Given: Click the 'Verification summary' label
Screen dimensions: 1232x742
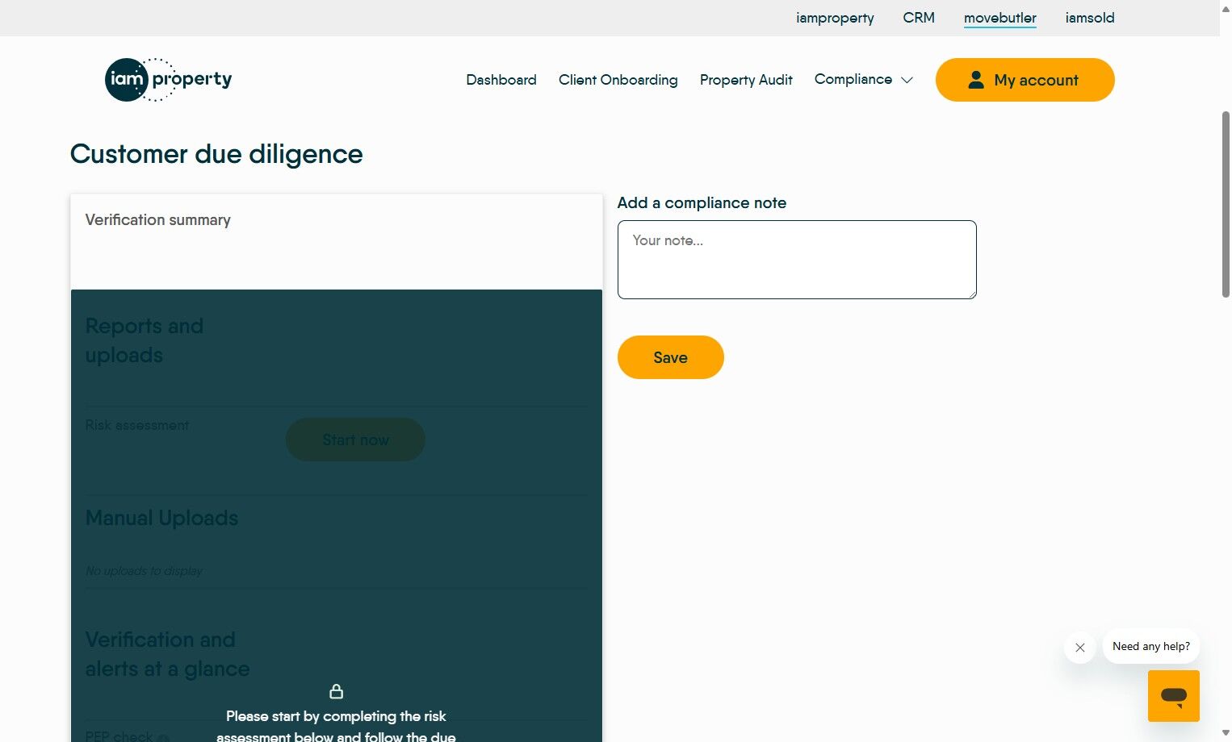Looking at the screenshot, I should pos(158,220).
